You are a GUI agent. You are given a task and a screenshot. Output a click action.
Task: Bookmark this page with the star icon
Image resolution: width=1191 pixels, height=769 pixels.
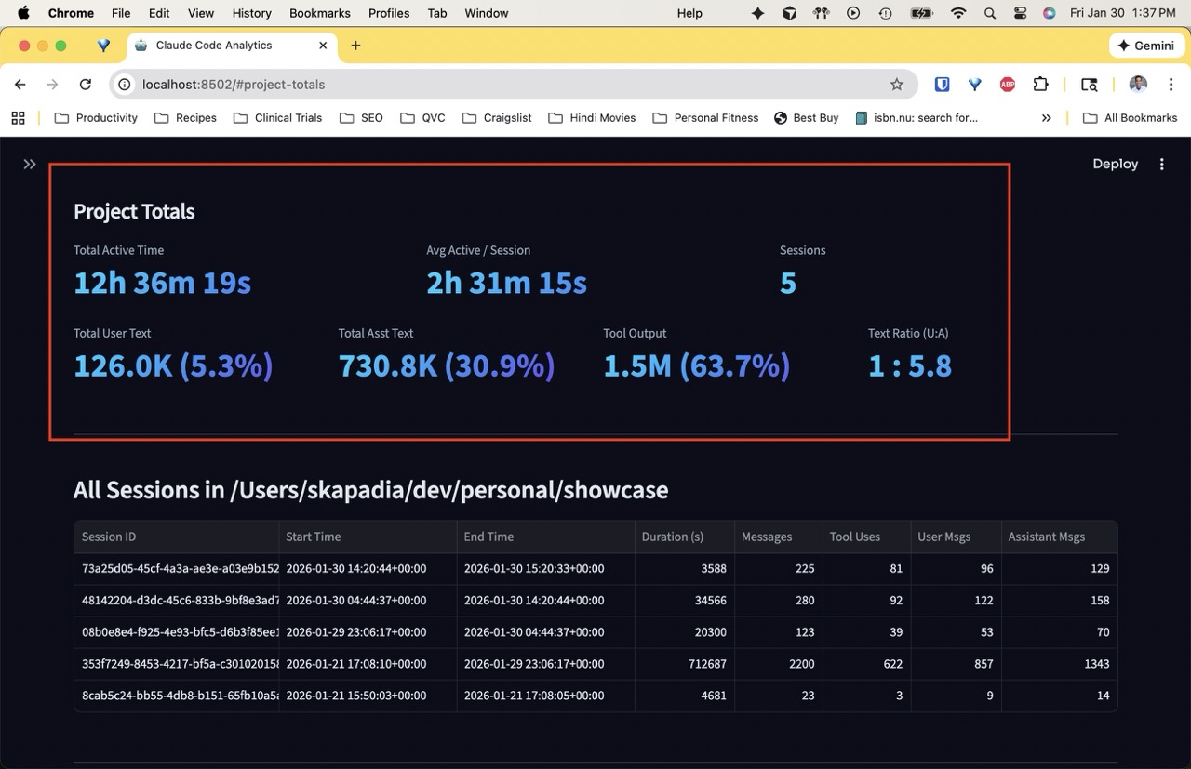click(896, 84)
